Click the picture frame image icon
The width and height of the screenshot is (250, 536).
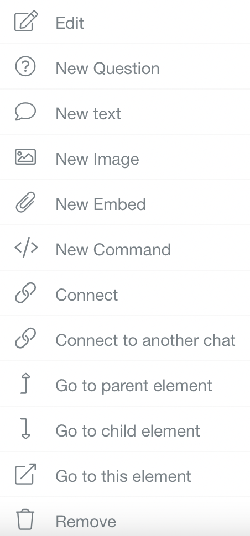point(25,157)
